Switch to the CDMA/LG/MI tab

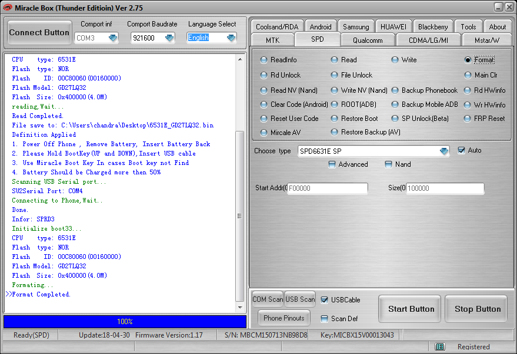pyautogui.click(x=428, y=40)
